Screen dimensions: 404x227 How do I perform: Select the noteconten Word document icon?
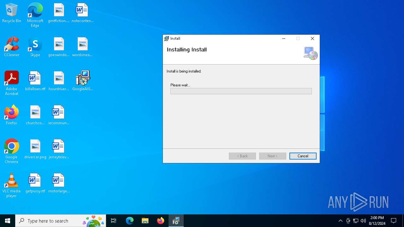[82, 13]
